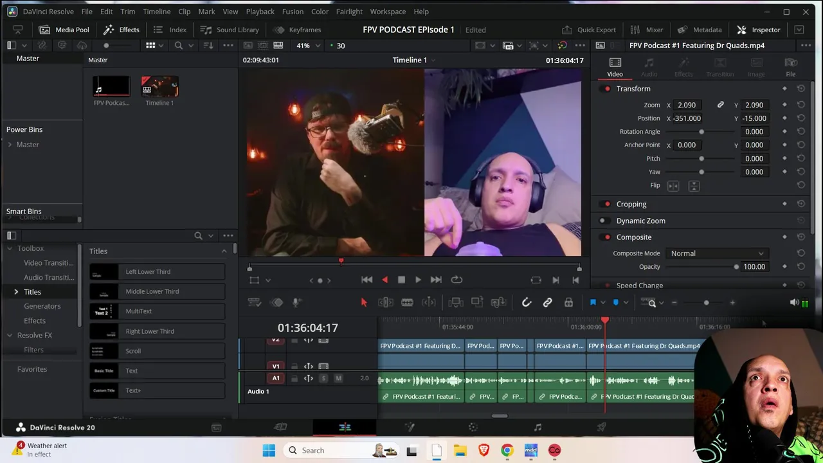
Task: Toggle horizontal Flip in Inspector
Action: pyautogui.click(x=673, y=186)
